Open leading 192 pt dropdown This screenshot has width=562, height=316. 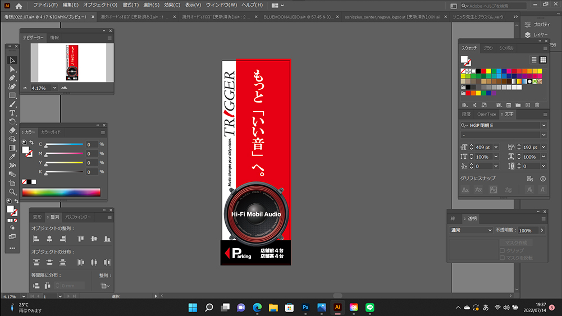543,147
